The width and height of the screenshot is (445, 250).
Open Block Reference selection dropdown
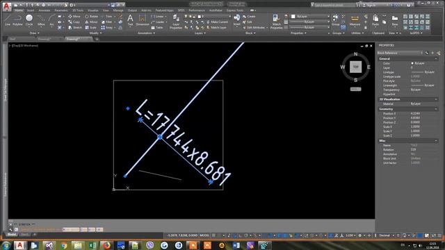click(x=400, y=53)
